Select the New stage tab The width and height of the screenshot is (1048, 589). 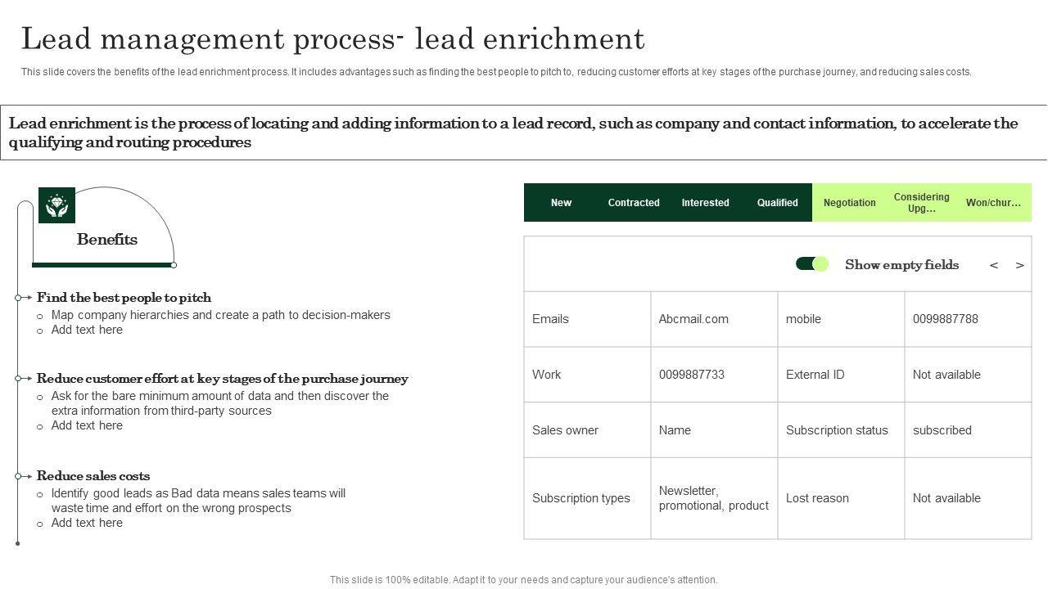point(561,203)
